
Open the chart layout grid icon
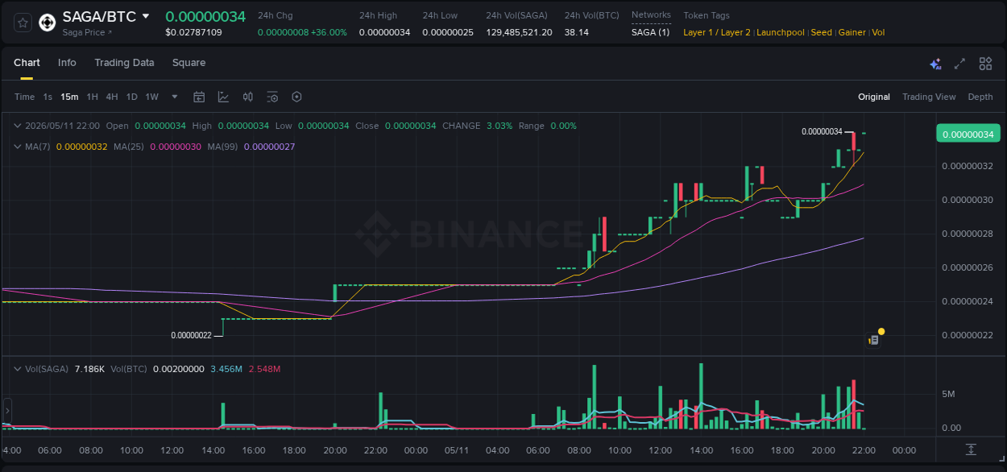[x=985, y=64]
